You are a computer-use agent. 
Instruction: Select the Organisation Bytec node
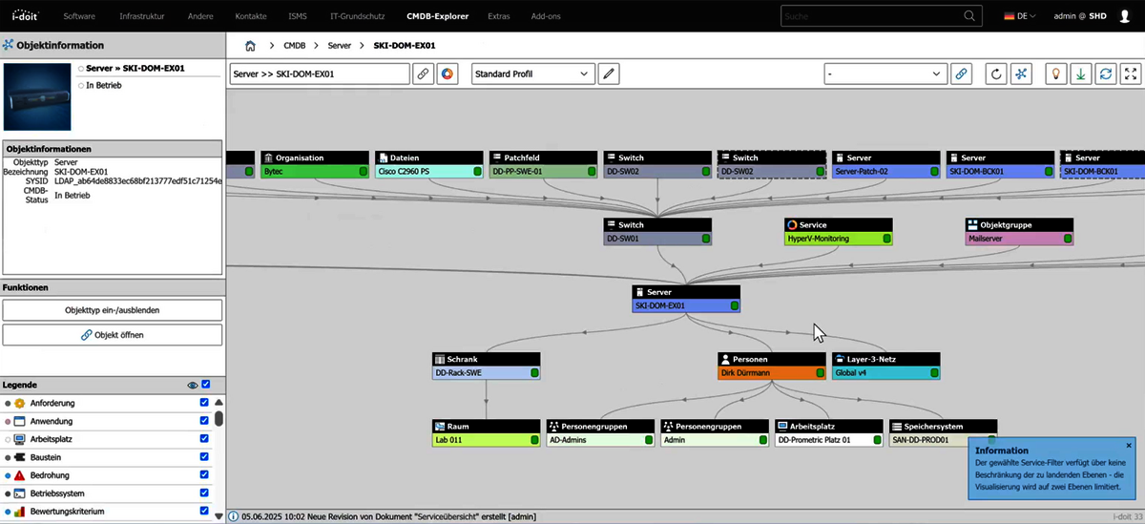(314, 164)
